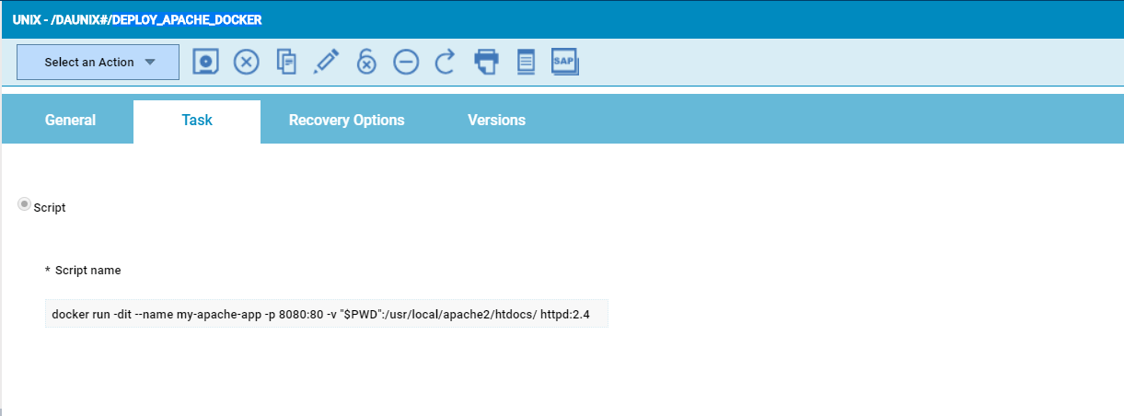Click the circled minus icon
Image resolution: width=1124 pixels, height=416 pixels.
(406, 62)
